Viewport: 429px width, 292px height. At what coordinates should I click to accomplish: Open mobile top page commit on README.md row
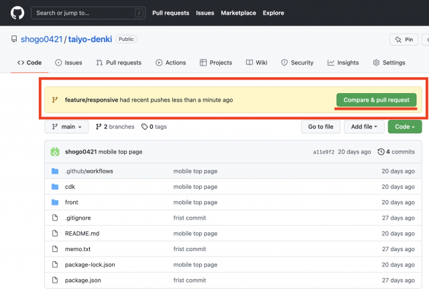click(x=195, y=234)
